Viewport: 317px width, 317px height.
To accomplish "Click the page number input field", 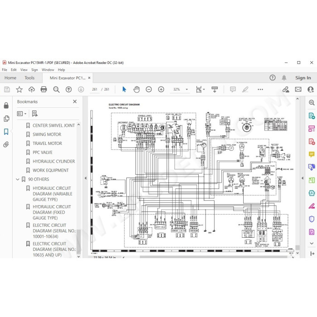I will 94,89.
